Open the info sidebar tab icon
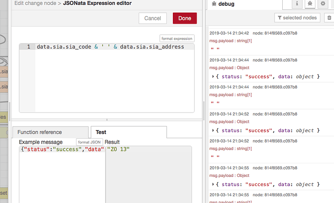 tap(297, 3)
